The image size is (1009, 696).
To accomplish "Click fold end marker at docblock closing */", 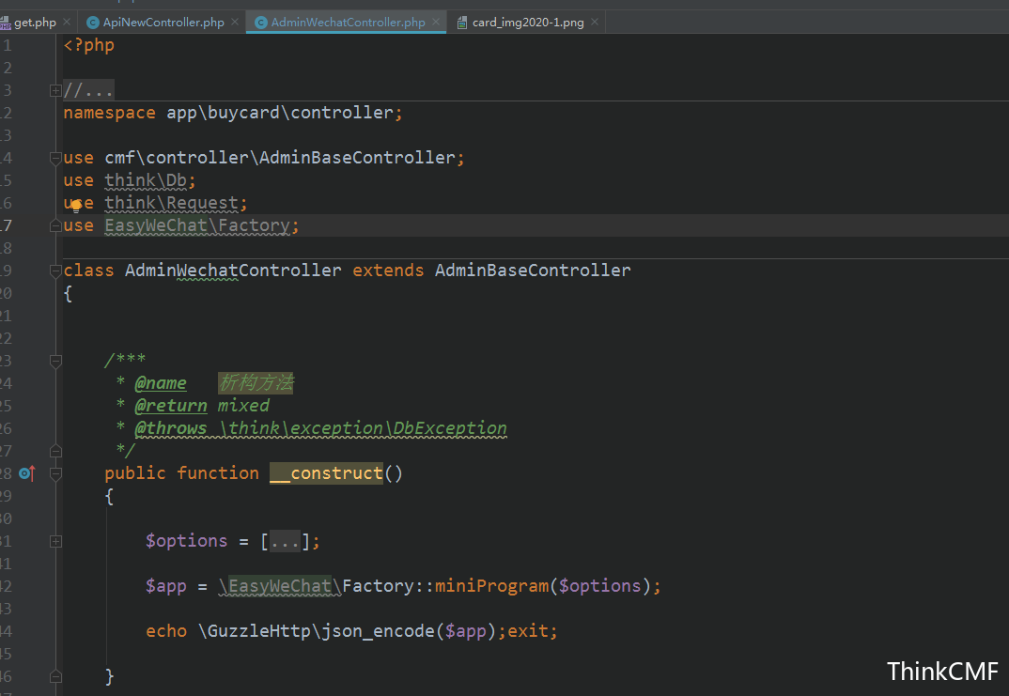I will [56, 451].
